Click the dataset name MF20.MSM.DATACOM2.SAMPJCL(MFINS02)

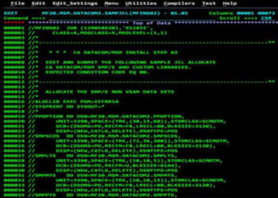tap(101, 13)
